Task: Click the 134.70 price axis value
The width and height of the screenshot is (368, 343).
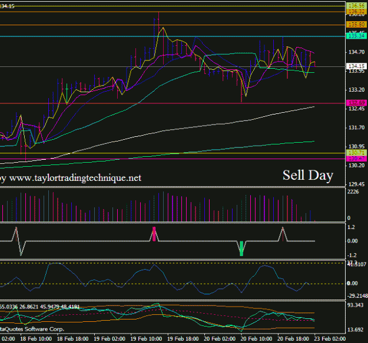Action: (x=356, y=52)
